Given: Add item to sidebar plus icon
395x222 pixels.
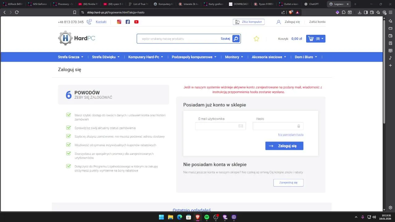Looking at the screenshot, I should 390,65.
